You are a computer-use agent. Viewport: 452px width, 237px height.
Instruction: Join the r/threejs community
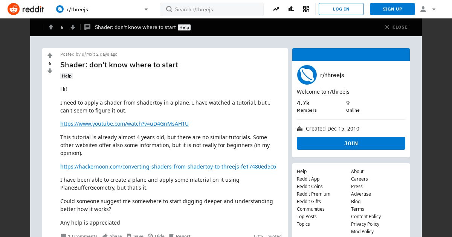coord(351,143)
